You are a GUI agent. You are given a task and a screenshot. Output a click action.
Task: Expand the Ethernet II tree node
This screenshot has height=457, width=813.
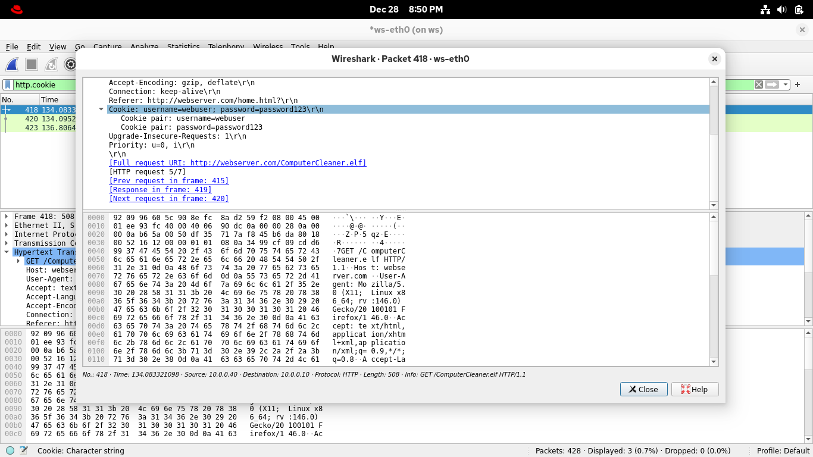point(7,226)
